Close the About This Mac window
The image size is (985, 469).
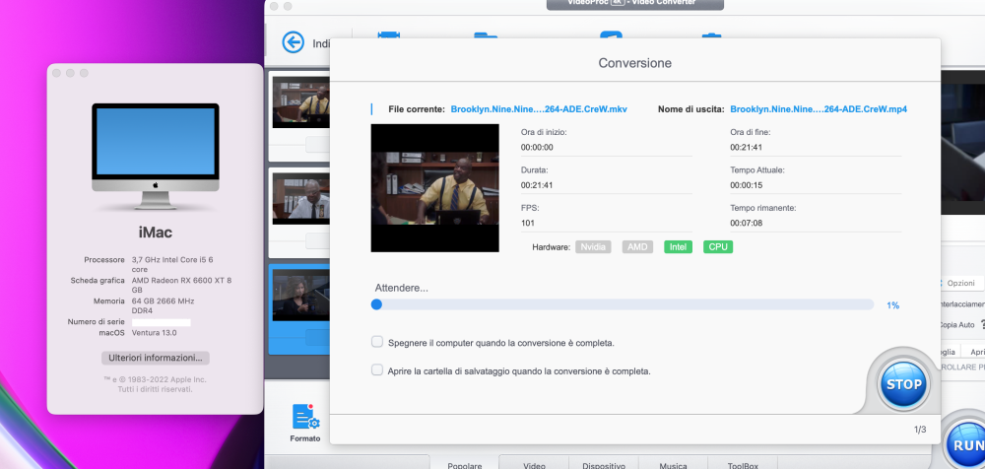click(56, 73)
